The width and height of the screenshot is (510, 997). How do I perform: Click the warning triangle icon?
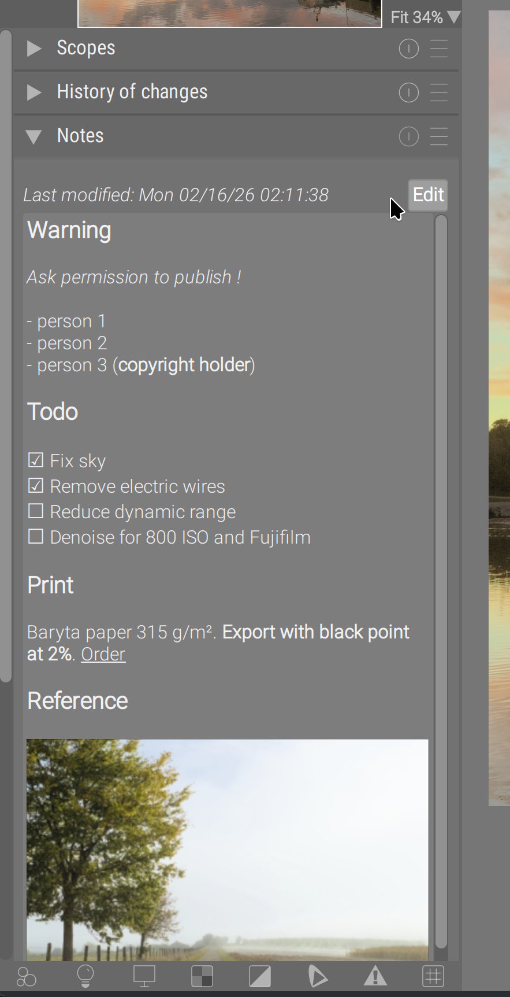[375, 977]
